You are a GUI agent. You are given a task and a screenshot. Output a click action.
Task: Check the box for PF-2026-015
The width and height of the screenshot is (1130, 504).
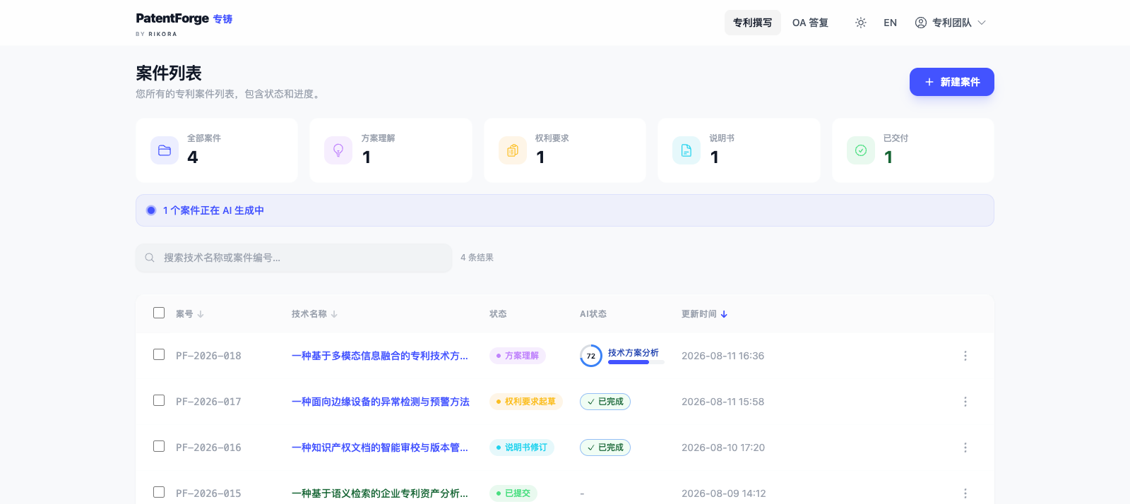(x=159, y=492)
